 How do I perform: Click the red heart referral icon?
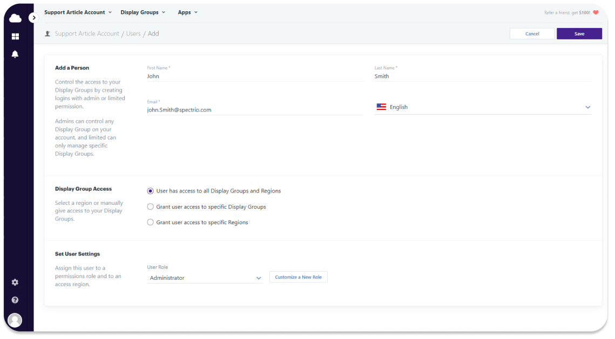[x=596, y=12]
